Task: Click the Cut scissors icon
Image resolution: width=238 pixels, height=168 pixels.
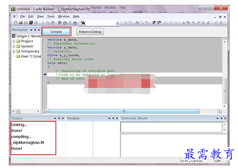Action: click(43, 23)
